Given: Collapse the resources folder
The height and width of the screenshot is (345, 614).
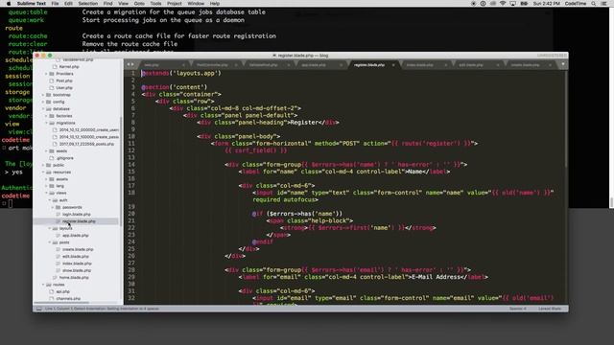Looking at the screenshot, I should click(x=43, y=172).
